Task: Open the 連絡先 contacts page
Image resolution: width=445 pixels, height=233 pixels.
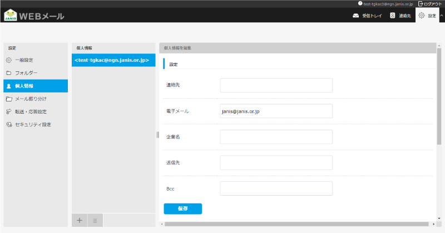Action: 400,16
